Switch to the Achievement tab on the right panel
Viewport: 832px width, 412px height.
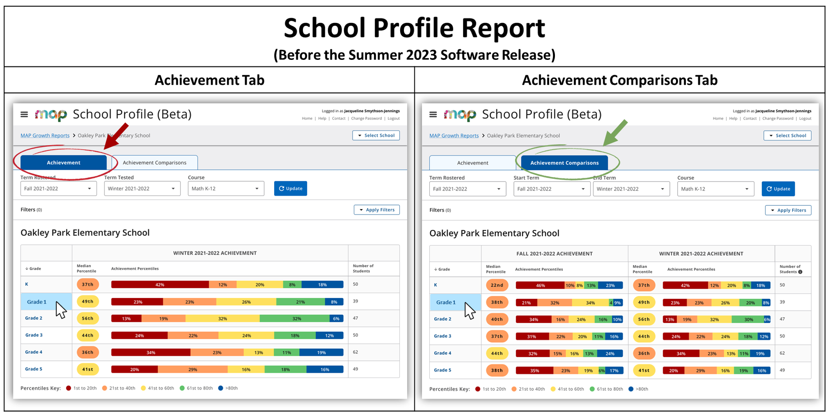pos(472,163)
